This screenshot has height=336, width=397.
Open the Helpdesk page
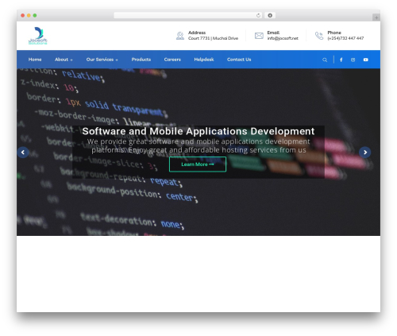click(x=204, y=60)
